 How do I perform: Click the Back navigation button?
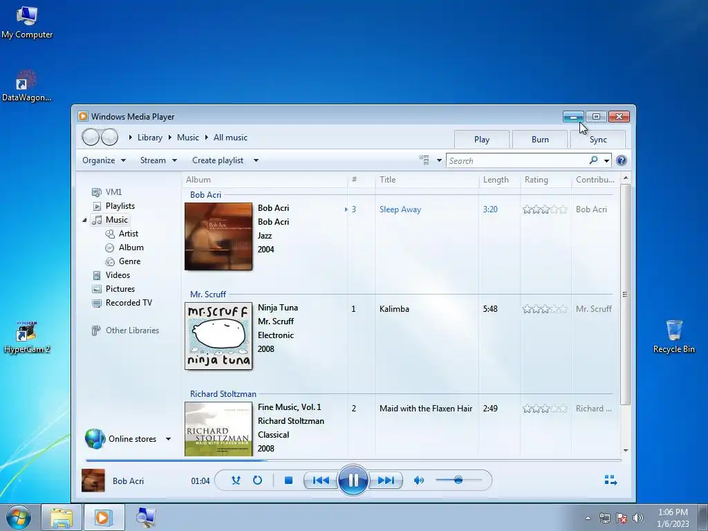tap(91, 138)
